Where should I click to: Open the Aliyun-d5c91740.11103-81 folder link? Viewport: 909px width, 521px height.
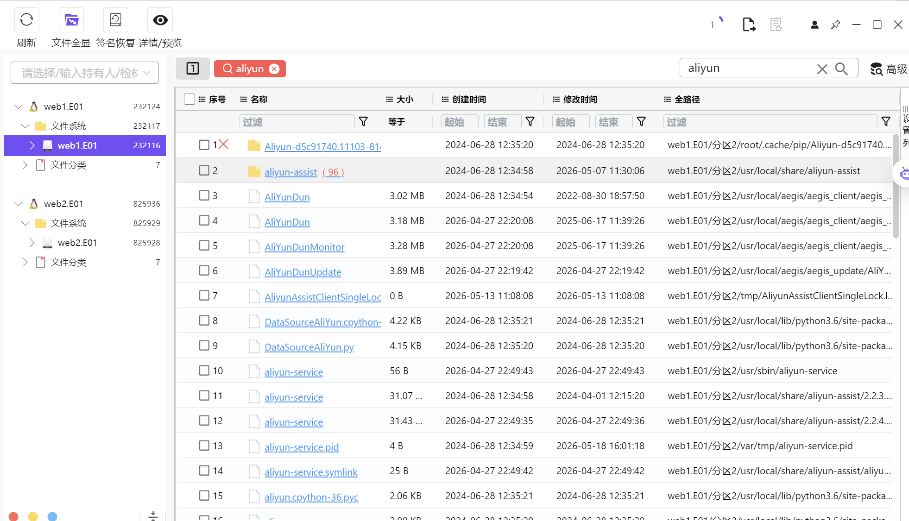pos(323,146)
